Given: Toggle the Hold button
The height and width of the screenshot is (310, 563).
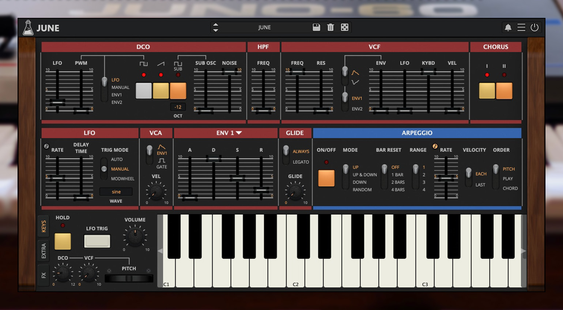Looking at the screenshot, I should coord(63,241).
